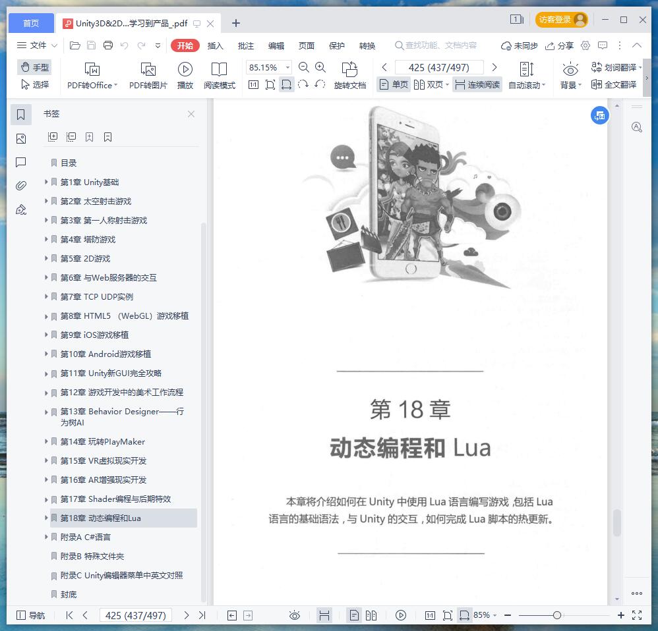Expand 第1章 Unity基础 bookmark
Image resolution: width=658 pixels, height=631 pixels.
(x=46, y=182)
